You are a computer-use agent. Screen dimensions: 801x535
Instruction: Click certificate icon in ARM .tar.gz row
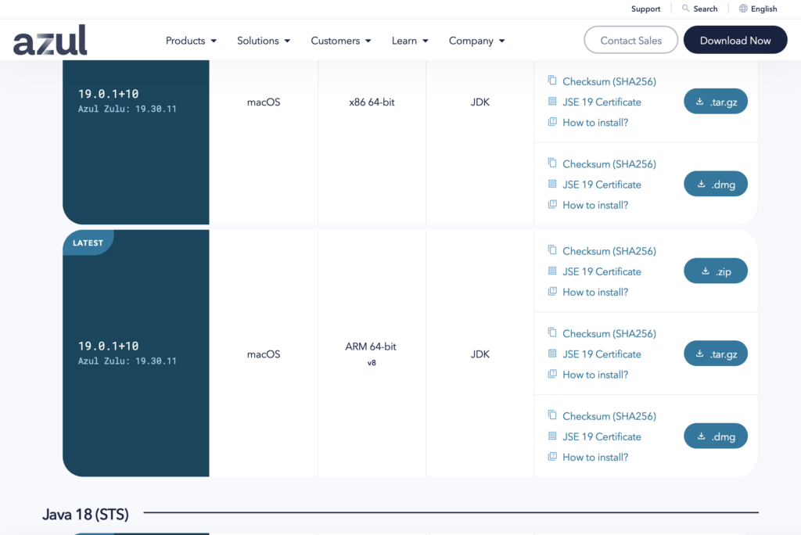coord(552,354)
